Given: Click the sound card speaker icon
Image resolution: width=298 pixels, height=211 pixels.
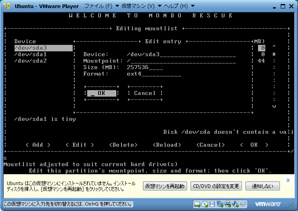Looking at the screenshot, I should 235,203.
